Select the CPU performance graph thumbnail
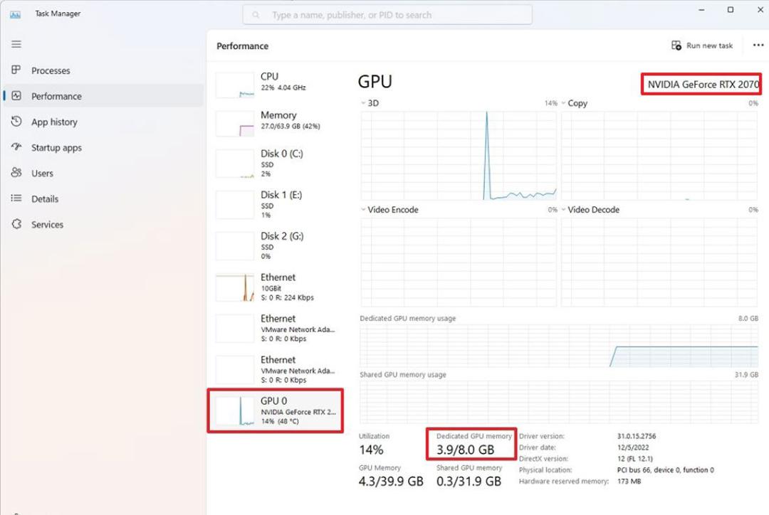 [x=235, y=85]
